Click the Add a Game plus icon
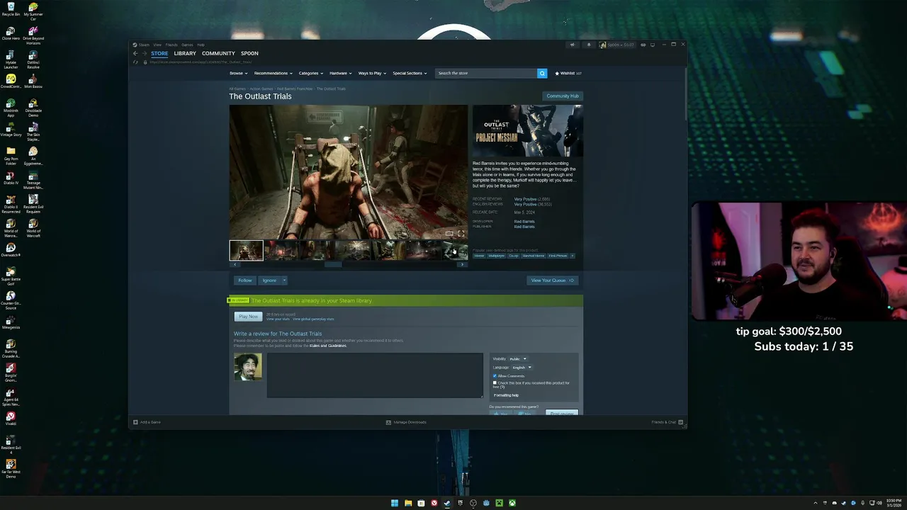907x510 pixels. [135, 422]
